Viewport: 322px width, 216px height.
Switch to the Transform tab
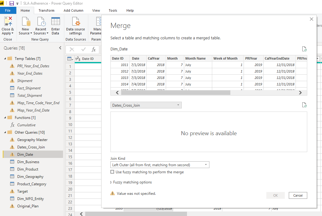[x=46, y=10]
